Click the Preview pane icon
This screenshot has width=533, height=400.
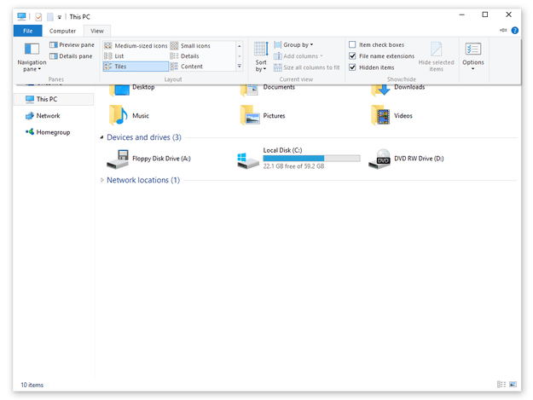[x=54, y=45]
